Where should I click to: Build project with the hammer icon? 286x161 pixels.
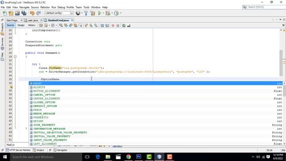pos(86,13)
